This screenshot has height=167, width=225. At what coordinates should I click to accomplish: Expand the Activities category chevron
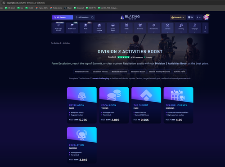coord(167,32)
